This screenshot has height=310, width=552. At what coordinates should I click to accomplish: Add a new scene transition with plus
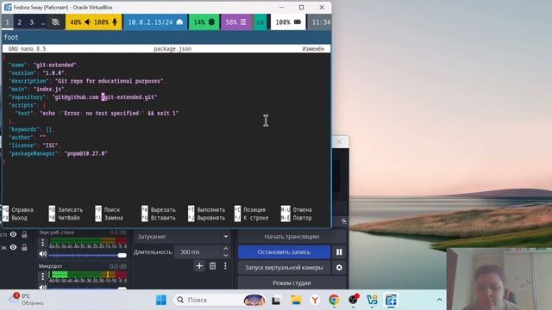tap(199, 266)
